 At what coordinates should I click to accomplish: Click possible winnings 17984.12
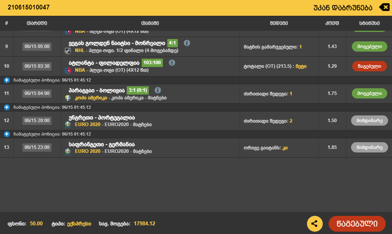pos(144,223)
